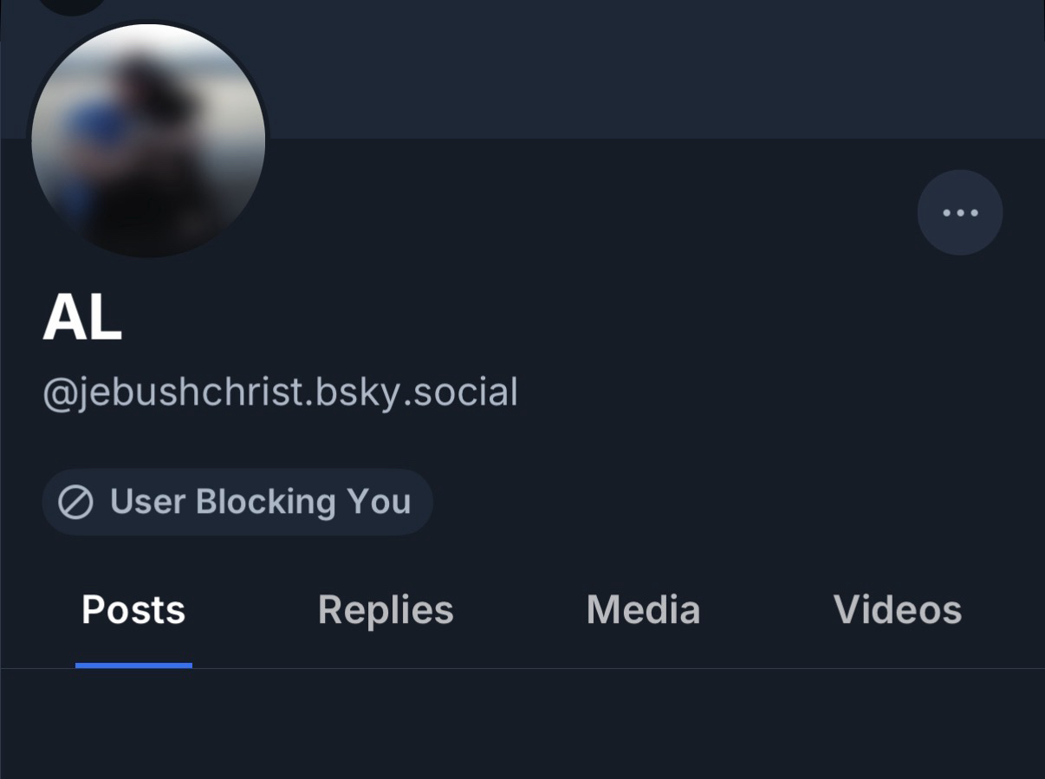1045x779 pixels.
Task: Open the three-dot more options menu
Action: coord(960,212)
